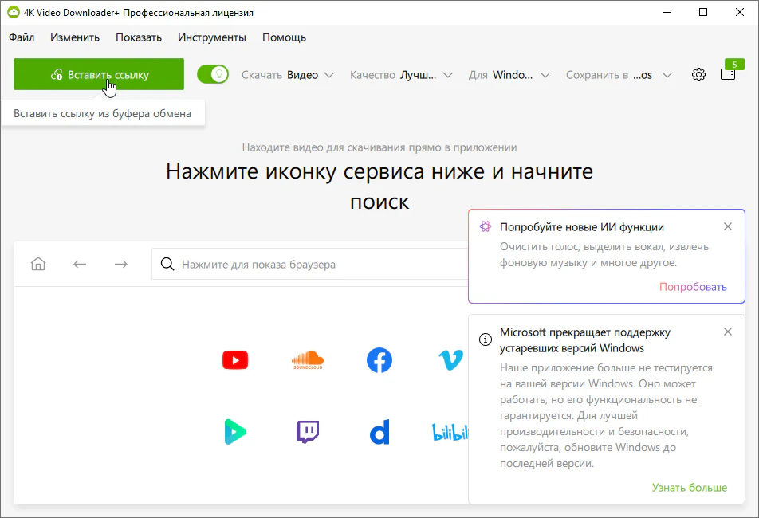Click the Узнать больше link
Screen dimensions: 759x518
pos(689,488)
